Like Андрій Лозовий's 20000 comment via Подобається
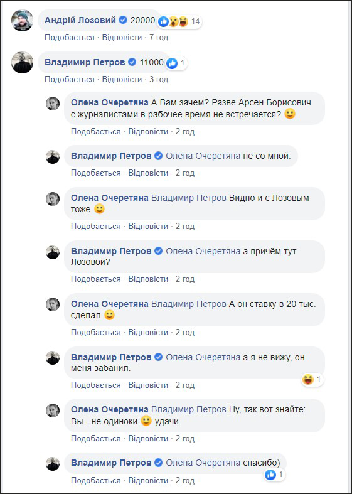 pos(70,38)
